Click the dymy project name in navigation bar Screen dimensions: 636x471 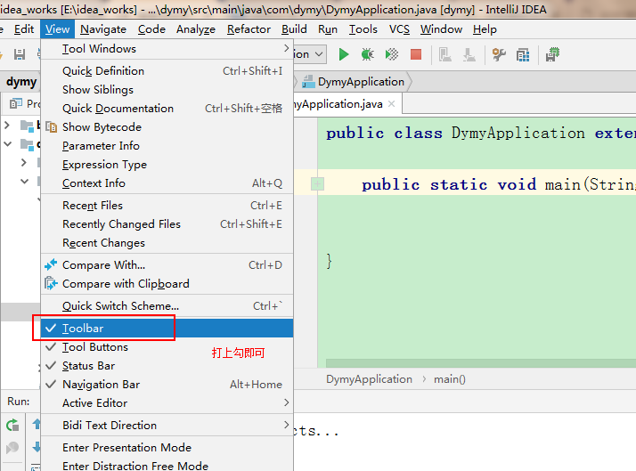tap(21, 82)
